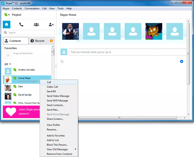
Task: Choose Video Call in the context menu
Action: point(59,87)
